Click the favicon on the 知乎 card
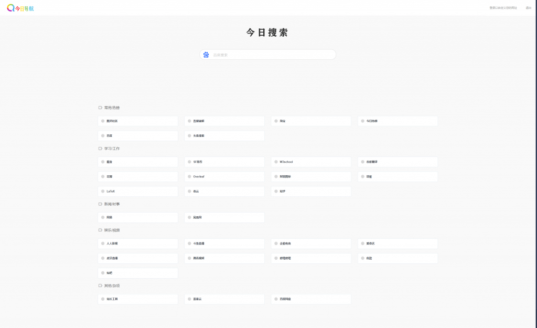The image size is (537, 328). pyautogui.click(x=276, y=191)
